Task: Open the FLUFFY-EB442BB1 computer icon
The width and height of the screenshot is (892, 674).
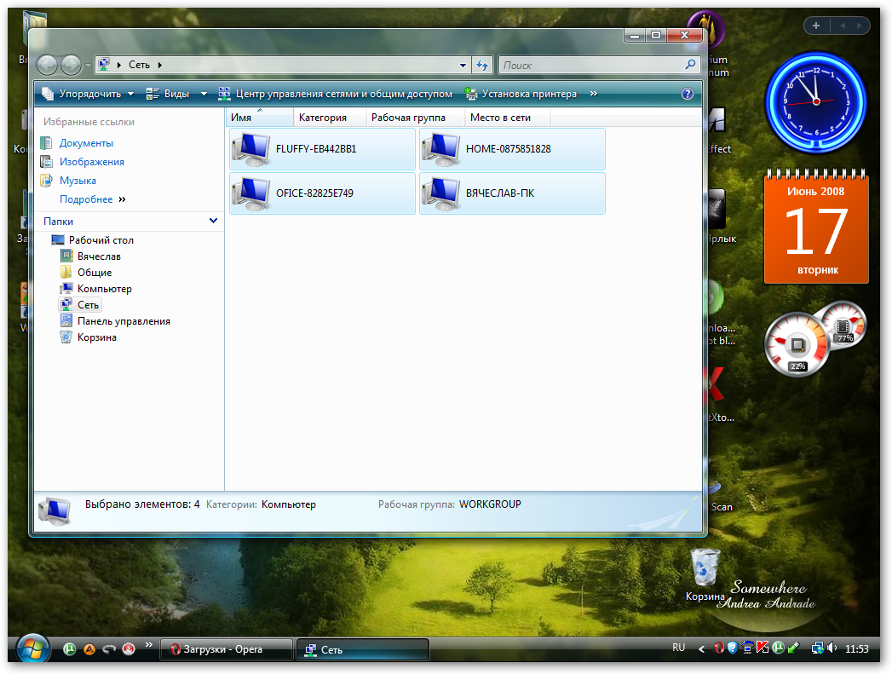Action: (250, 149)
